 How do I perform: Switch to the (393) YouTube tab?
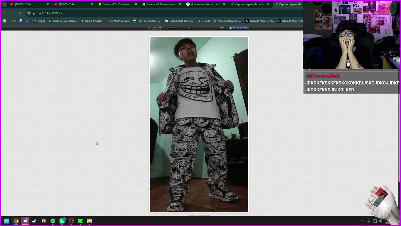click(29, 4)
